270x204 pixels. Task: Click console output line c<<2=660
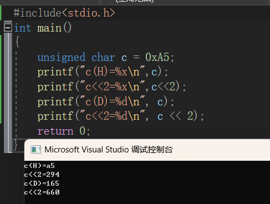pos(42,192)
